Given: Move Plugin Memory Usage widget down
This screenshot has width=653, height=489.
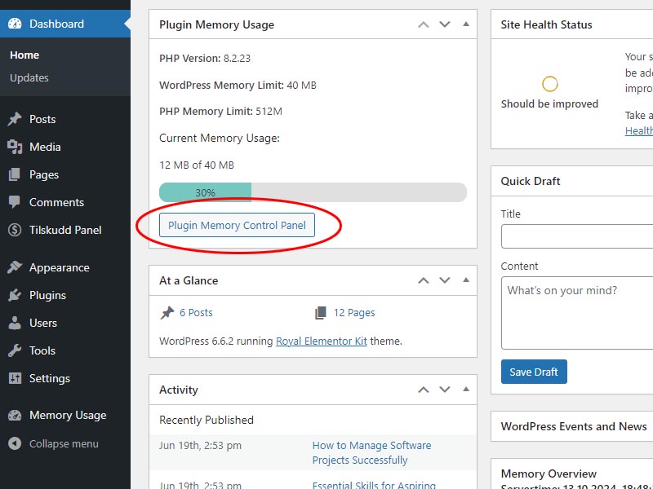Looking at the screenshot, I should pos(445,24).
